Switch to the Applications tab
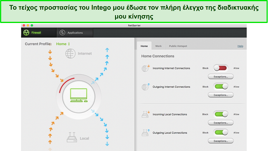This screenshot has width=268, height=151. 75,32
